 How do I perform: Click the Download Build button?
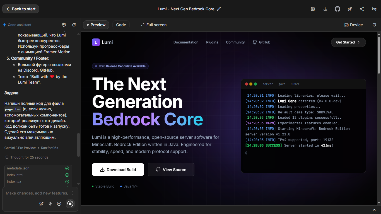pos(118,170)
